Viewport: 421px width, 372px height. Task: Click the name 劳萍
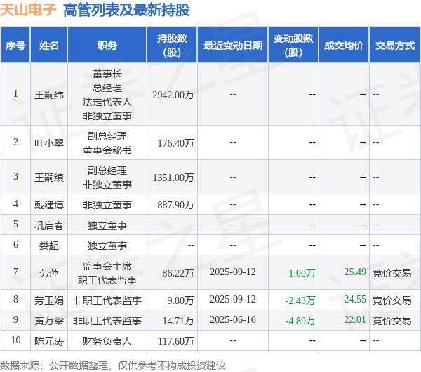pos(49,273)
